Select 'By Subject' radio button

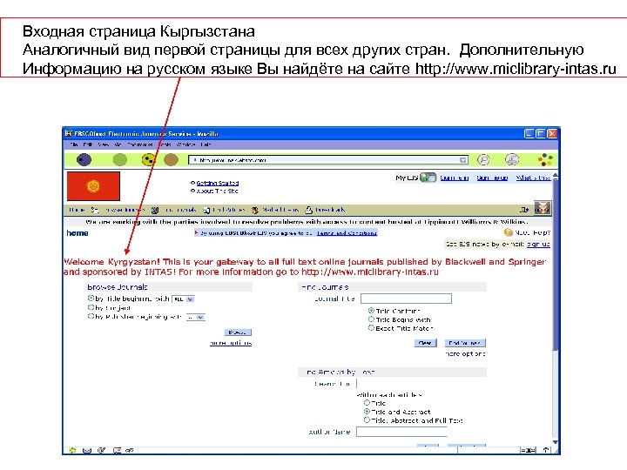(91, 307)
